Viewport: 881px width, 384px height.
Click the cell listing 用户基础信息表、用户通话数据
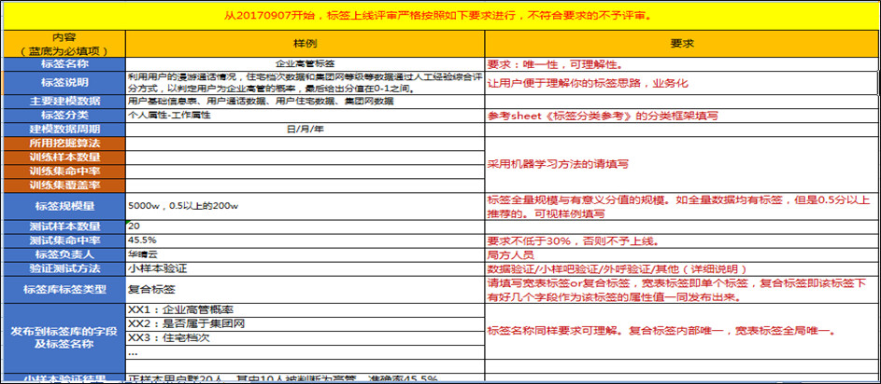306,102
